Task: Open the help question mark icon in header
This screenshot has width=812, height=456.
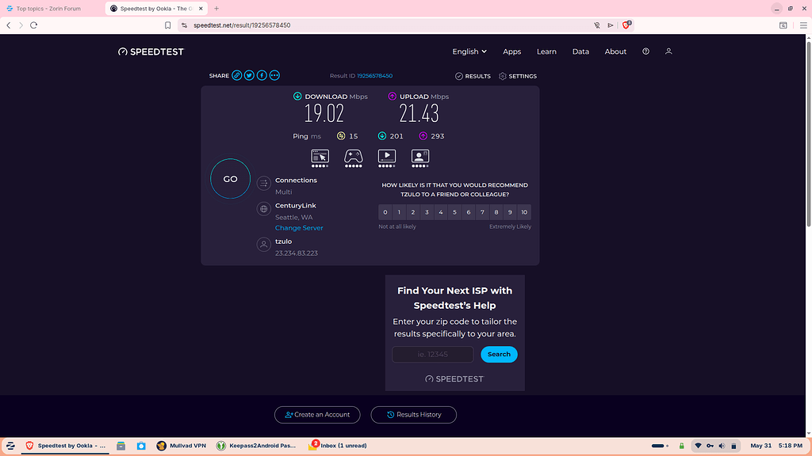Action: (x=645, y=51)
